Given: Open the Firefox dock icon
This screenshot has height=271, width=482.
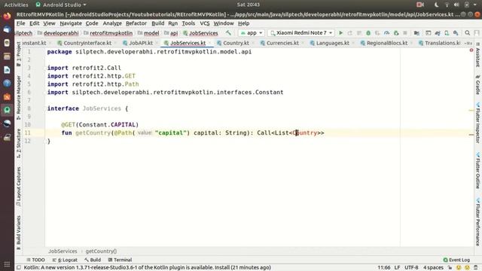Looking at the screenshot, I should coord(7,16).
